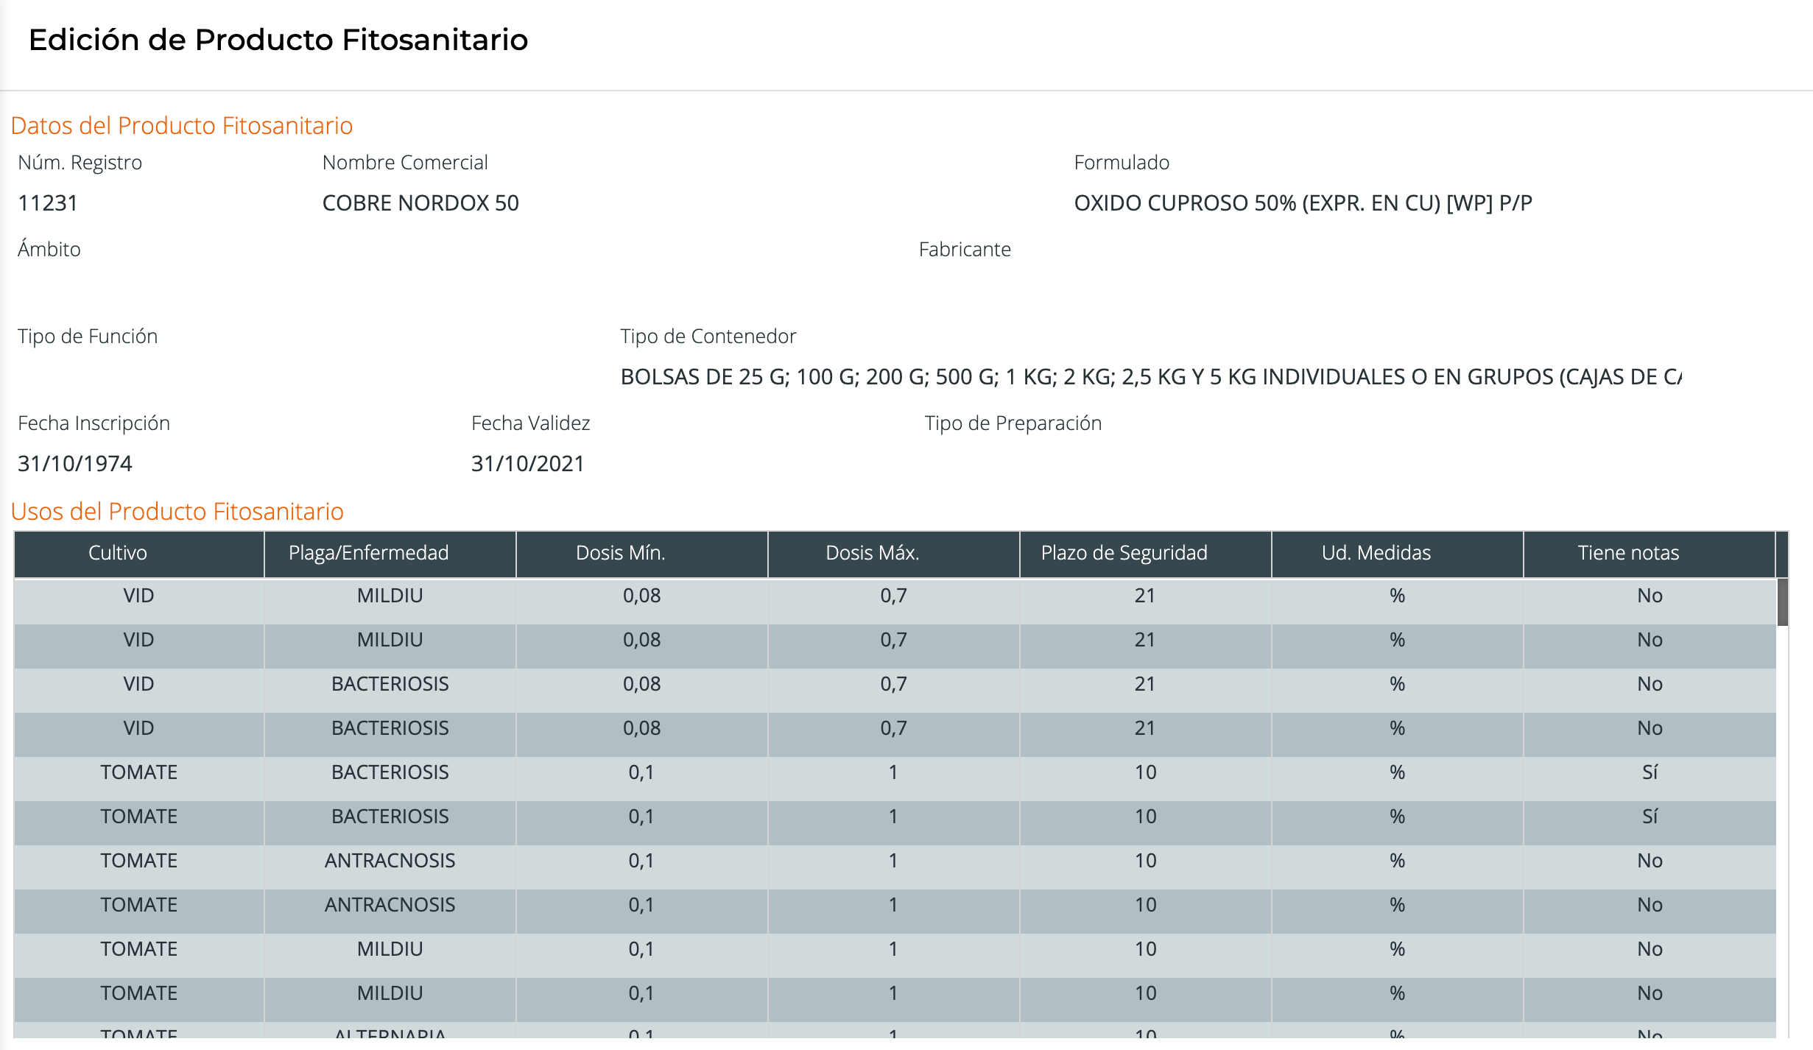Click the Fecha Inscripción date 31/10/1974
The image size is (1813, 1050).
coord(75,464)
